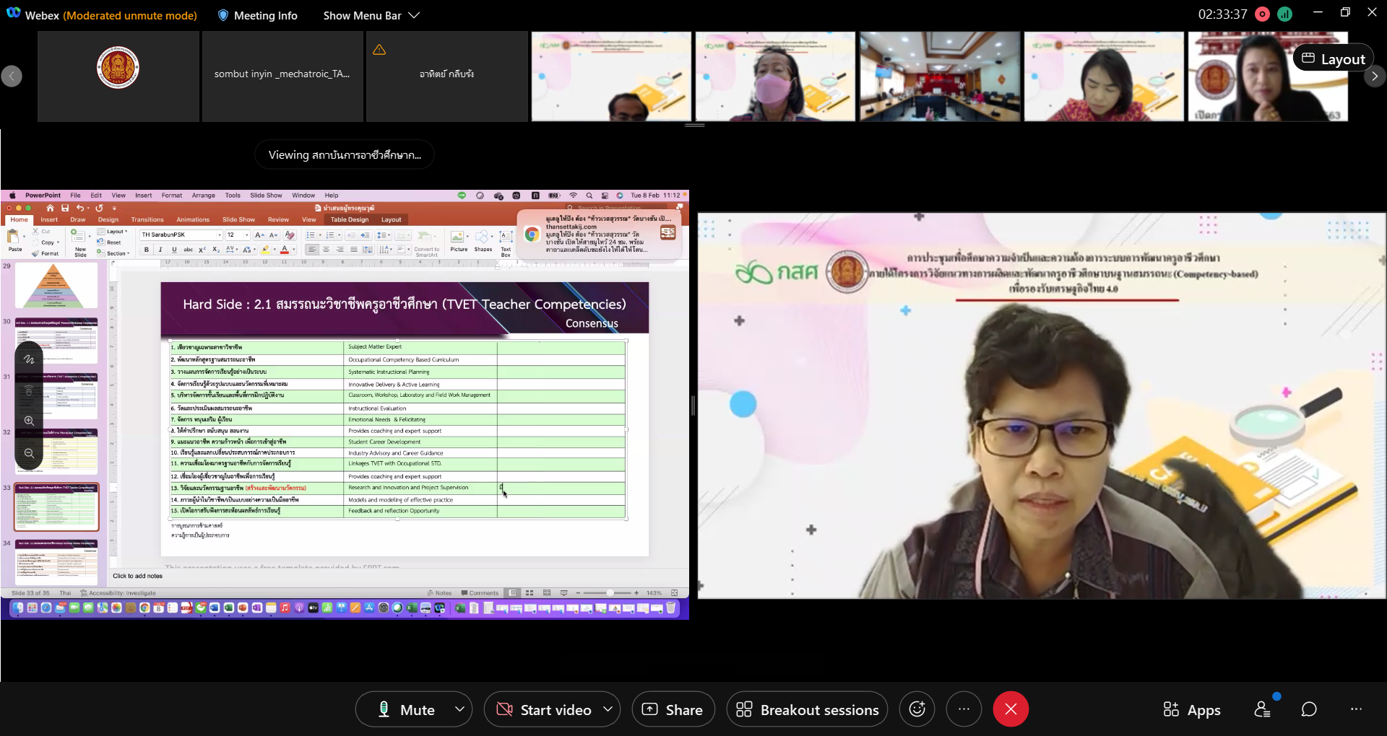The height and width of the screenshot is (736, 1387).
Task: Click the red recording indicator icon
Action: coord(1263,14)
